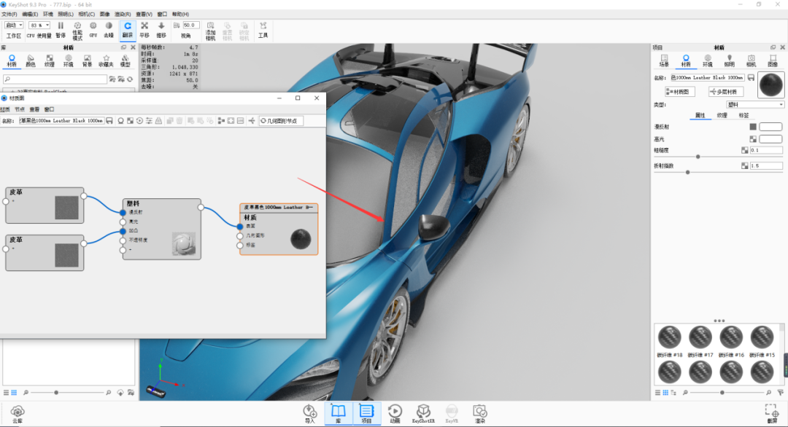Click the 粗糙度 texture checker icon
This screenshot has width=788, height=427.
click(745, 150)
